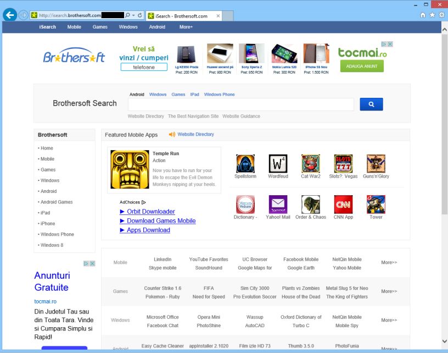Screen dimensions: 448x353
Task: Open iSearch in the top navigation
Action: (47, 27)
